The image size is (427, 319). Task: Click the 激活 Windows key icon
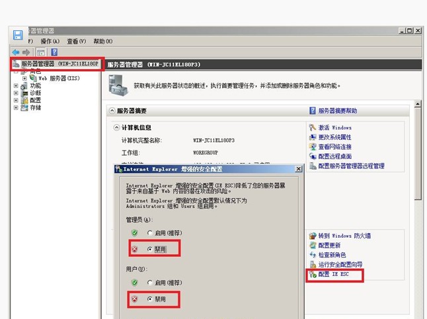[x=313, y=127]
